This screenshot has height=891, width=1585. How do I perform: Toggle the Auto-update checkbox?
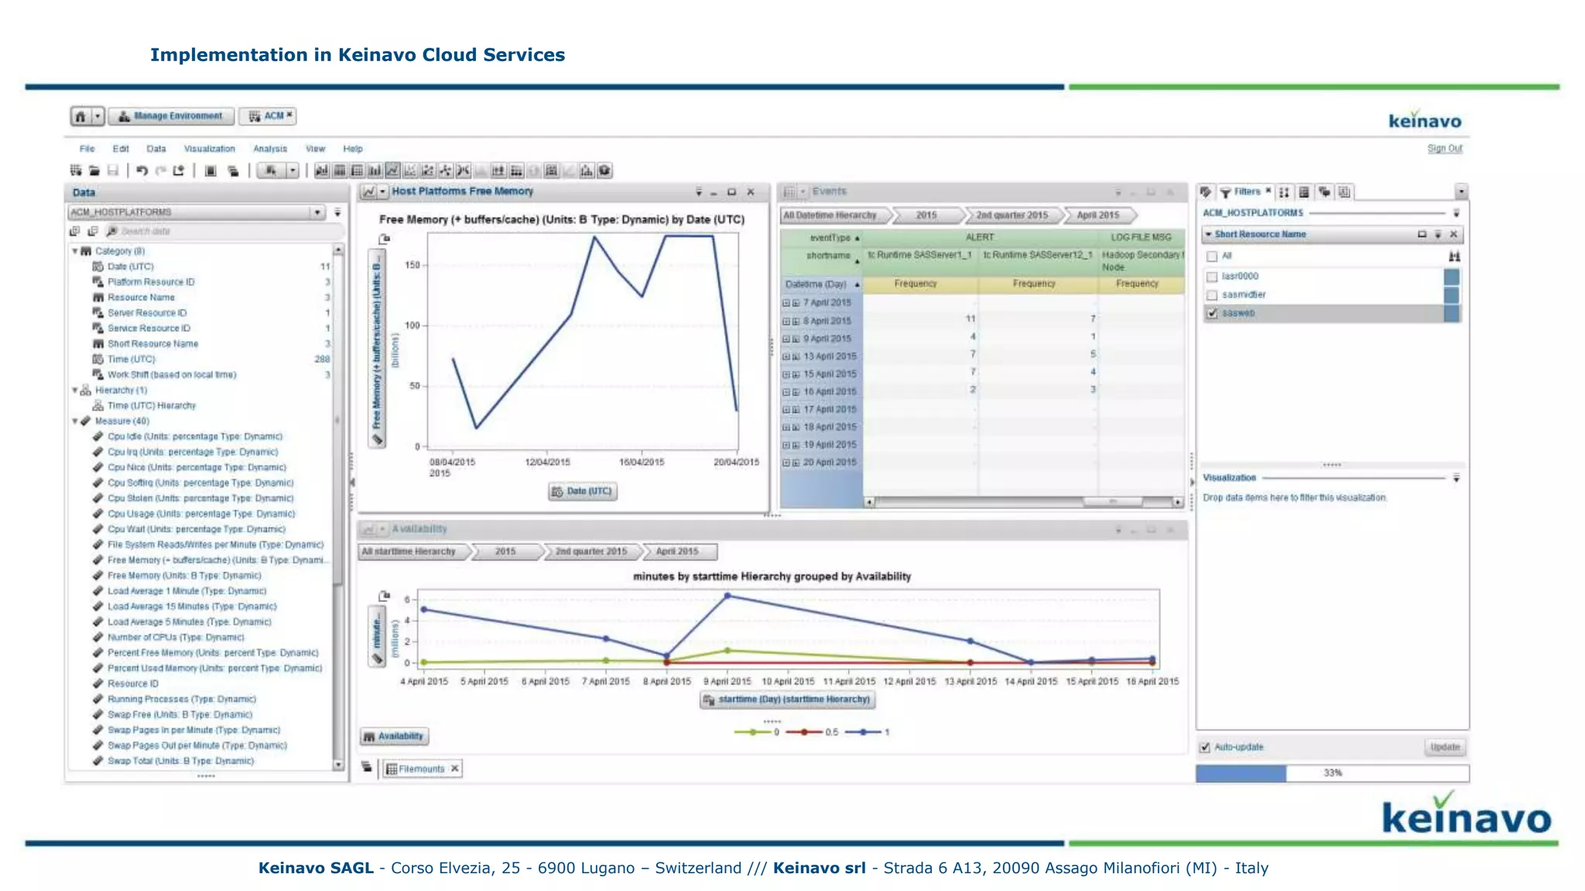tap(1205, 747)
